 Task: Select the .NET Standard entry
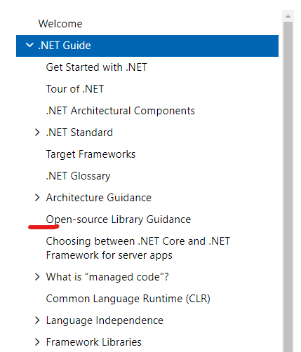tap(79, 133)
